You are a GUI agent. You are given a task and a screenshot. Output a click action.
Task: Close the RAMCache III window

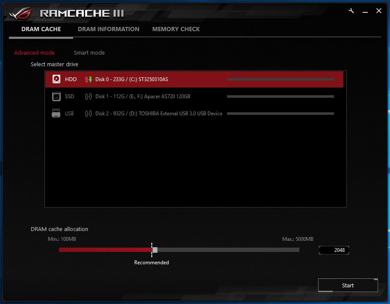379,11
